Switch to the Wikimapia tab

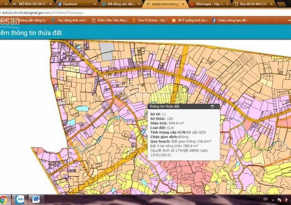click(x=208, y=4)
